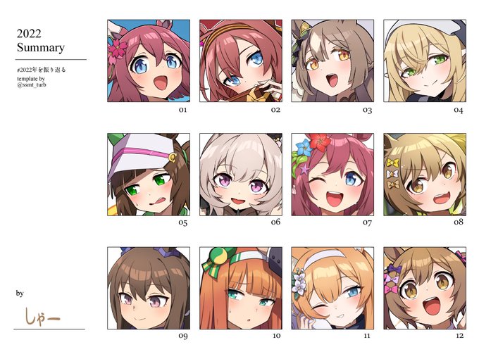The height and width of the screenshot is (359, 479).
Task: Click the number label 01
Action: click(x=182, y=110)
